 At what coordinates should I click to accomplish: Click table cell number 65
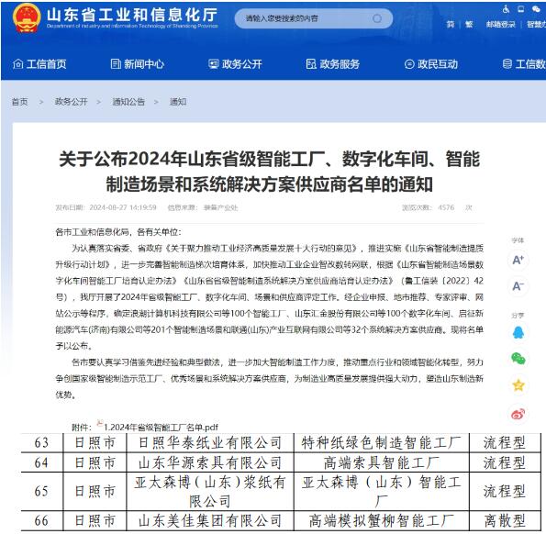tap(42, 491)
